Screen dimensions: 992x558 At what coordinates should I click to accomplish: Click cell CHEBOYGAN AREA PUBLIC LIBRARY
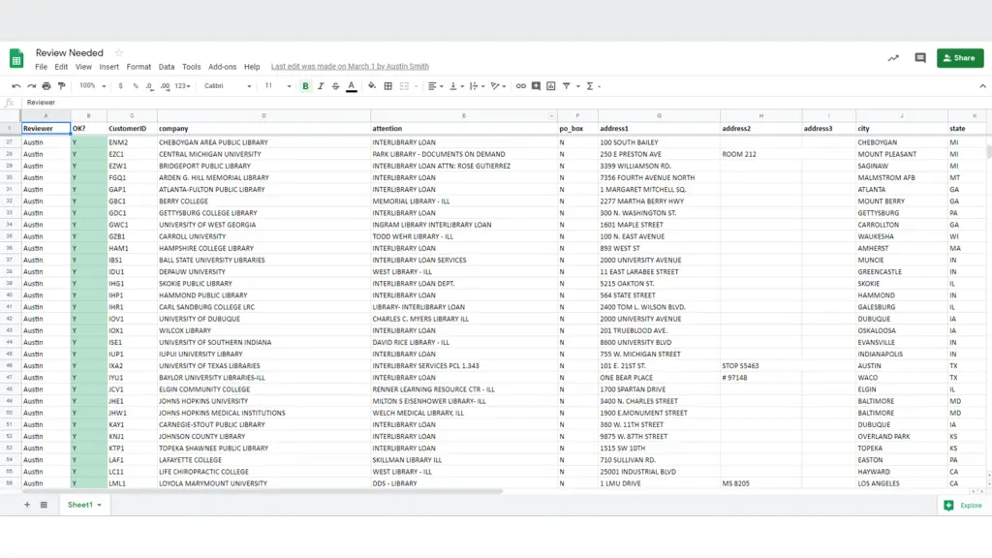pyautogui.click(x=263, y=142)
